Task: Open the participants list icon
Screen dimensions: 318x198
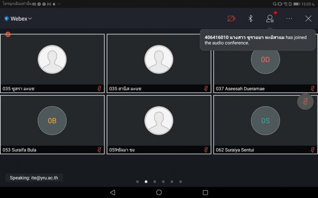Action: click(x=270, y=19)
